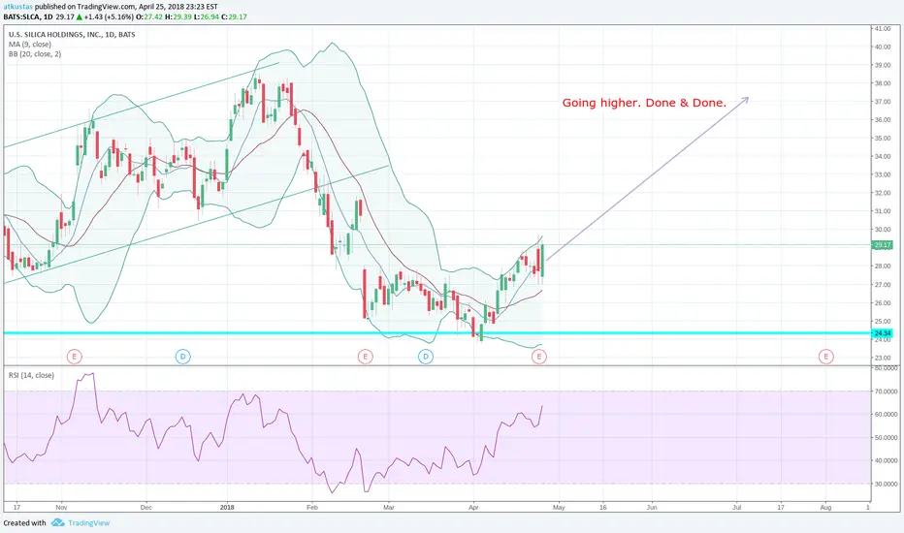Click the dividend D marker in mid-March
Image resolution: width=904 pixels, height=533 pixels.
coord(426,357)
